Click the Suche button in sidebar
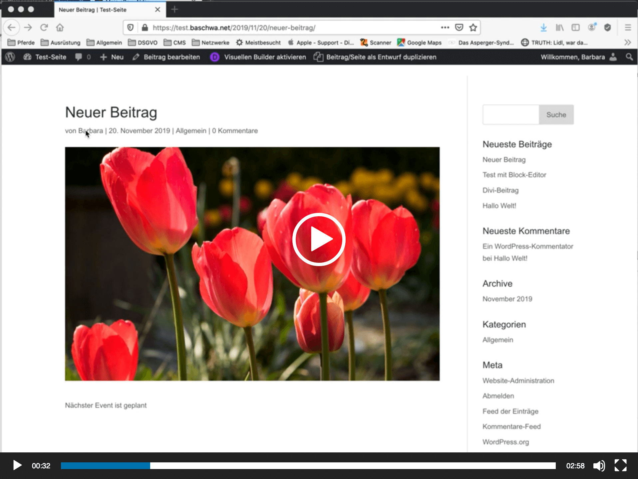This screenshot has width=638, height=479. point(556,115)
